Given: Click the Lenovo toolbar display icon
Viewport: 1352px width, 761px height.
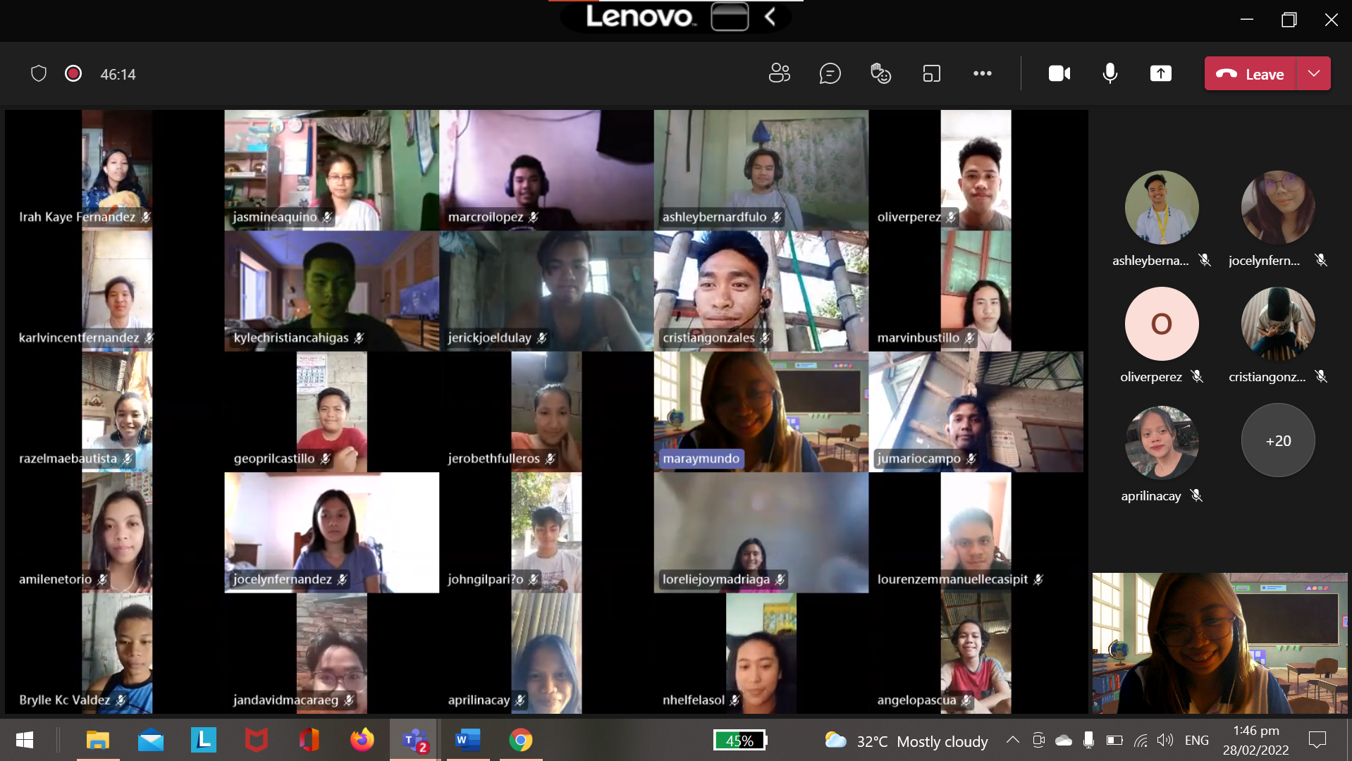Looking at the screenshot, I should [730, 16].
